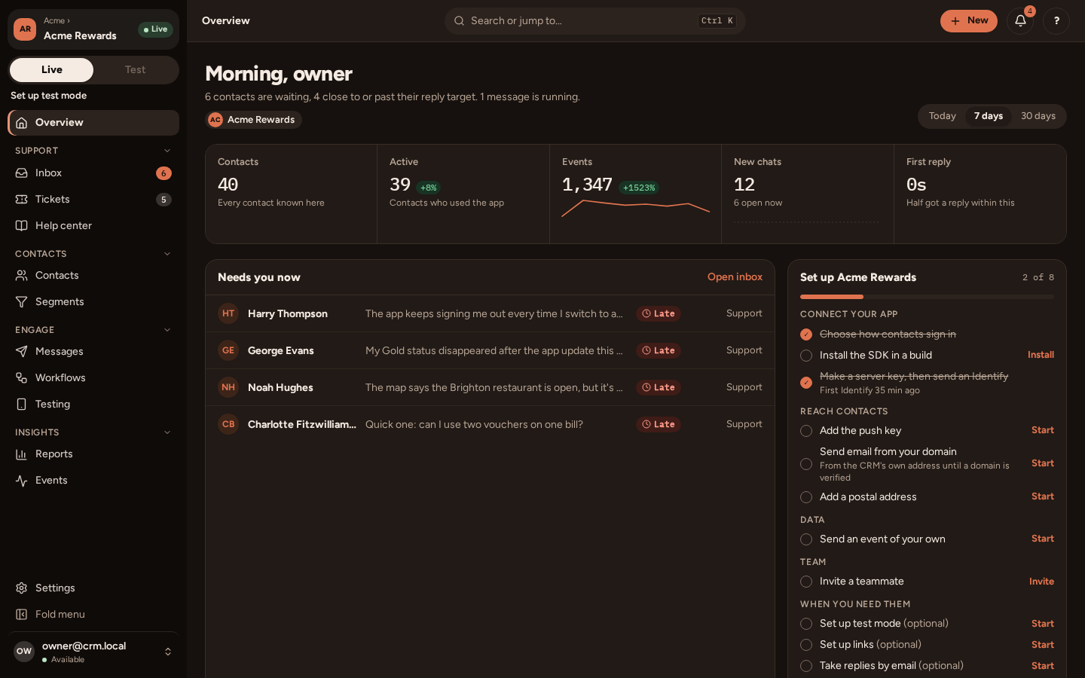Check off Add the push key
The height and width of the screenshot is (678, 1085).
[806, 431]
